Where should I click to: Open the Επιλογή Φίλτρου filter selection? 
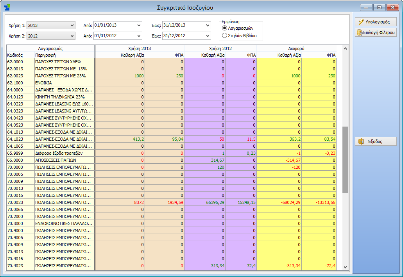376,33
